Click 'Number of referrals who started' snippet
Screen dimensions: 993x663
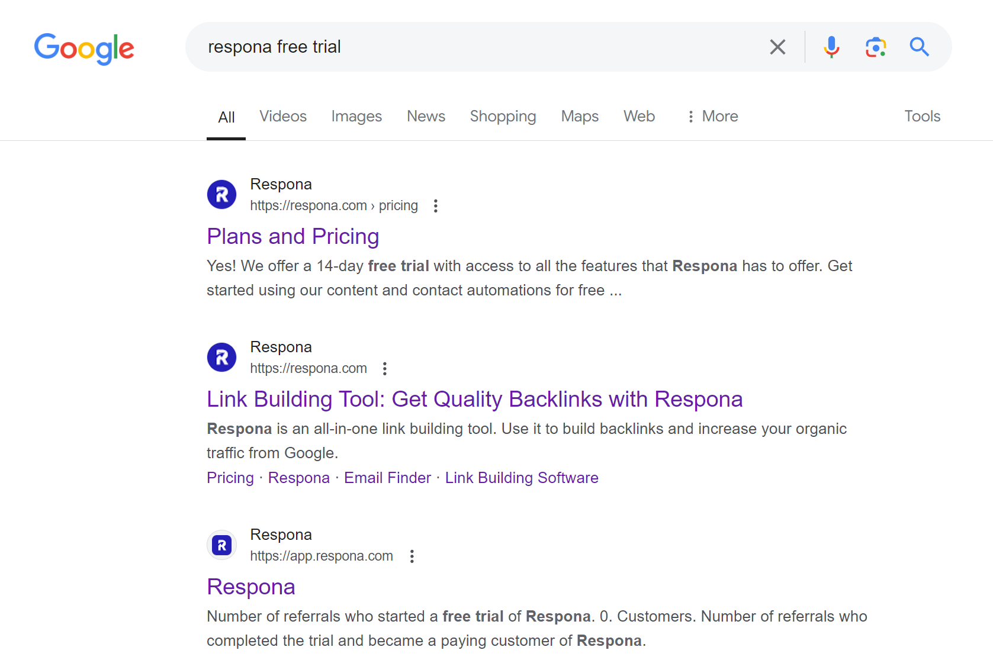(537, 629)
